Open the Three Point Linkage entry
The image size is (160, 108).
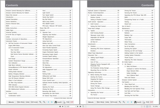click(x=103, y=28)
